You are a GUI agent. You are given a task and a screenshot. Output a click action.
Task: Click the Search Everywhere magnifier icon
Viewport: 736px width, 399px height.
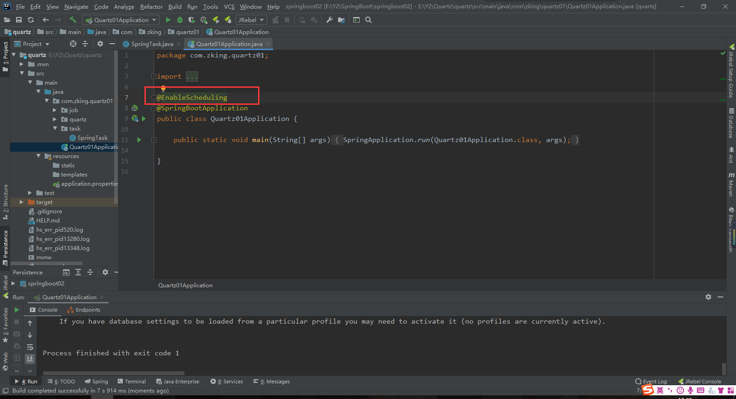pos(368,20)
